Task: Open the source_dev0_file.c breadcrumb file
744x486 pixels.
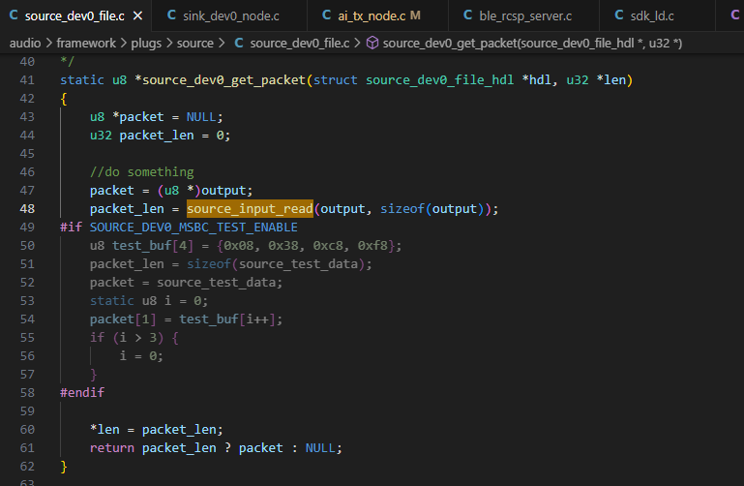Action: click(299, 44)
